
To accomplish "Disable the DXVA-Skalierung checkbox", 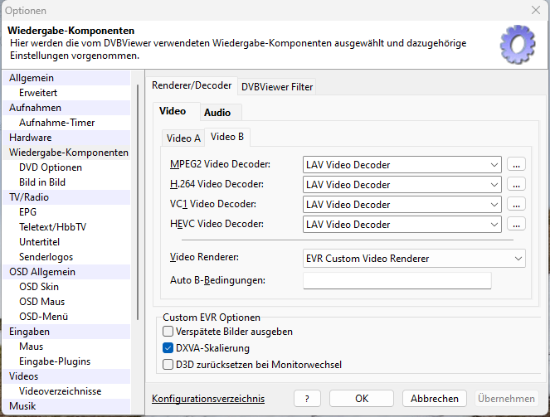I will [x=168, y=348].
